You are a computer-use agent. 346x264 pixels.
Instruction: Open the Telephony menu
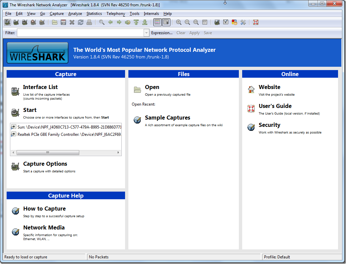click(116, 14)
